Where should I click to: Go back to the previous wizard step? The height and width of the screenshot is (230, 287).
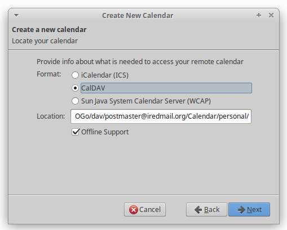pyautogui.click(x=206, y=210)
